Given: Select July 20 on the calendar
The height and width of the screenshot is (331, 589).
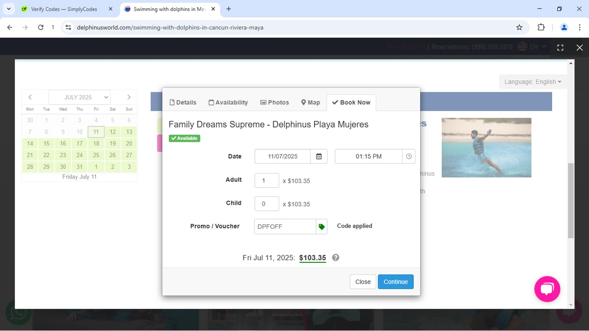Looking at the screenshot, I should (129, 144).
